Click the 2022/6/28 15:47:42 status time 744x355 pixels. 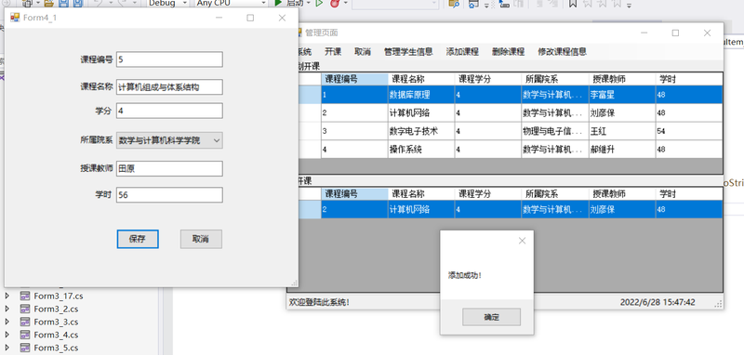[x=658, y=302]
